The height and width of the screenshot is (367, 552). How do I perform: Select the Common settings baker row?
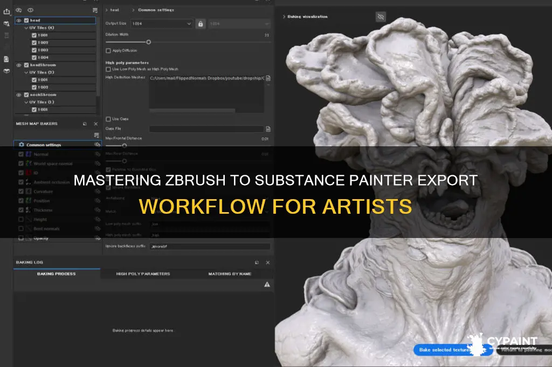click(x=57, y=145)
